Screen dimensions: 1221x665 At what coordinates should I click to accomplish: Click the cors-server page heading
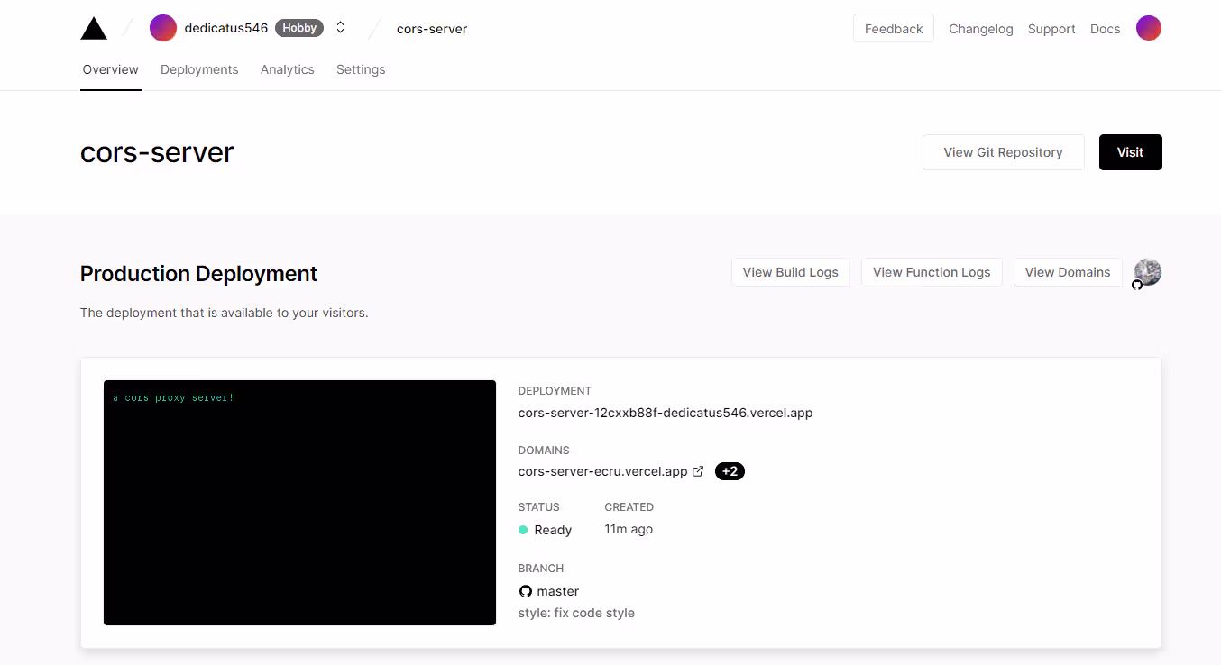pyautogui.click(x=157, y=152)
